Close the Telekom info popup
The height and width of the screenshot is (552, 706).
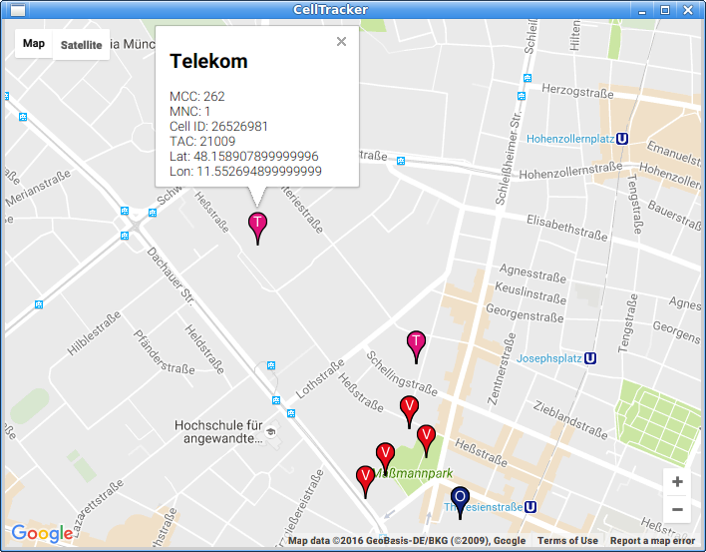click(x=341, y=42)
